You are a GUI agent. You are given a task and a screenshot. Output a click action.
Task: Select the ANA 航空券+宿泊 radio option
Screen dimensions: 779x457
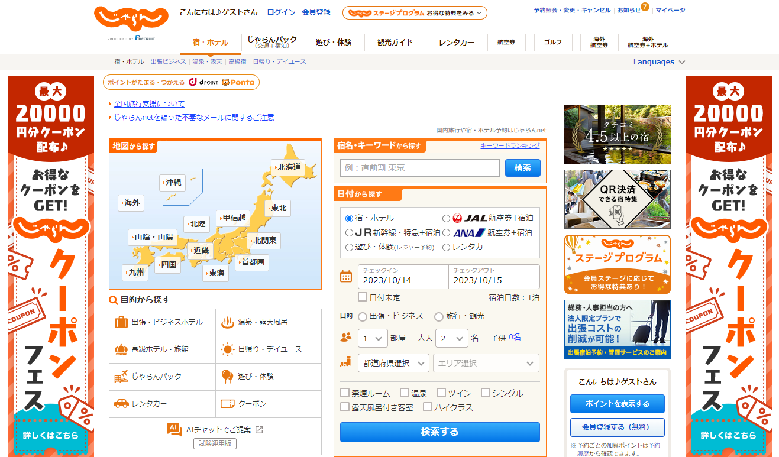click(447, 232)
